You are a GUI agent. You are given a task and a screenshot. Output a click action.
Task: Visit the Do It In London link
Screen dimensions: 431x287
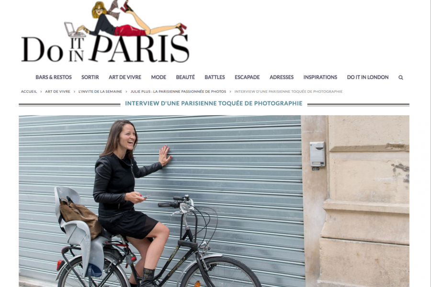368,77
